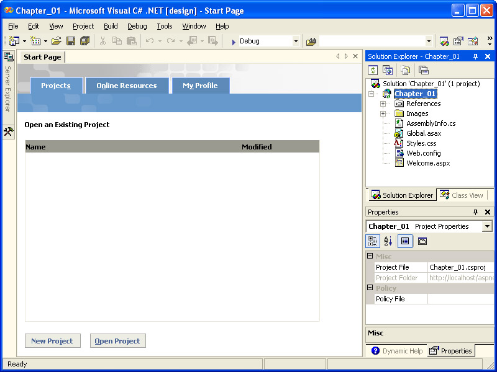Select Welcome.aspx in Solution Explorer
This screenshot has width=497, height=372.
[427, 163]
